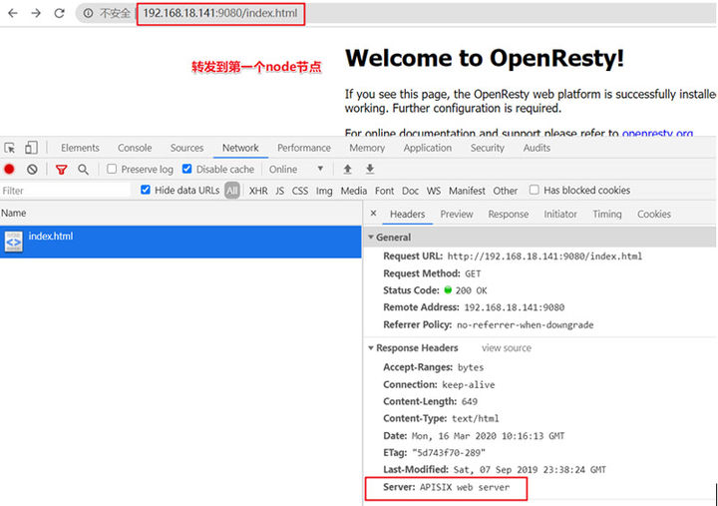Screen dimensions: 718x506
Task: Click the ETag header value
Action: pyautogui.click(x=449, y=453)
